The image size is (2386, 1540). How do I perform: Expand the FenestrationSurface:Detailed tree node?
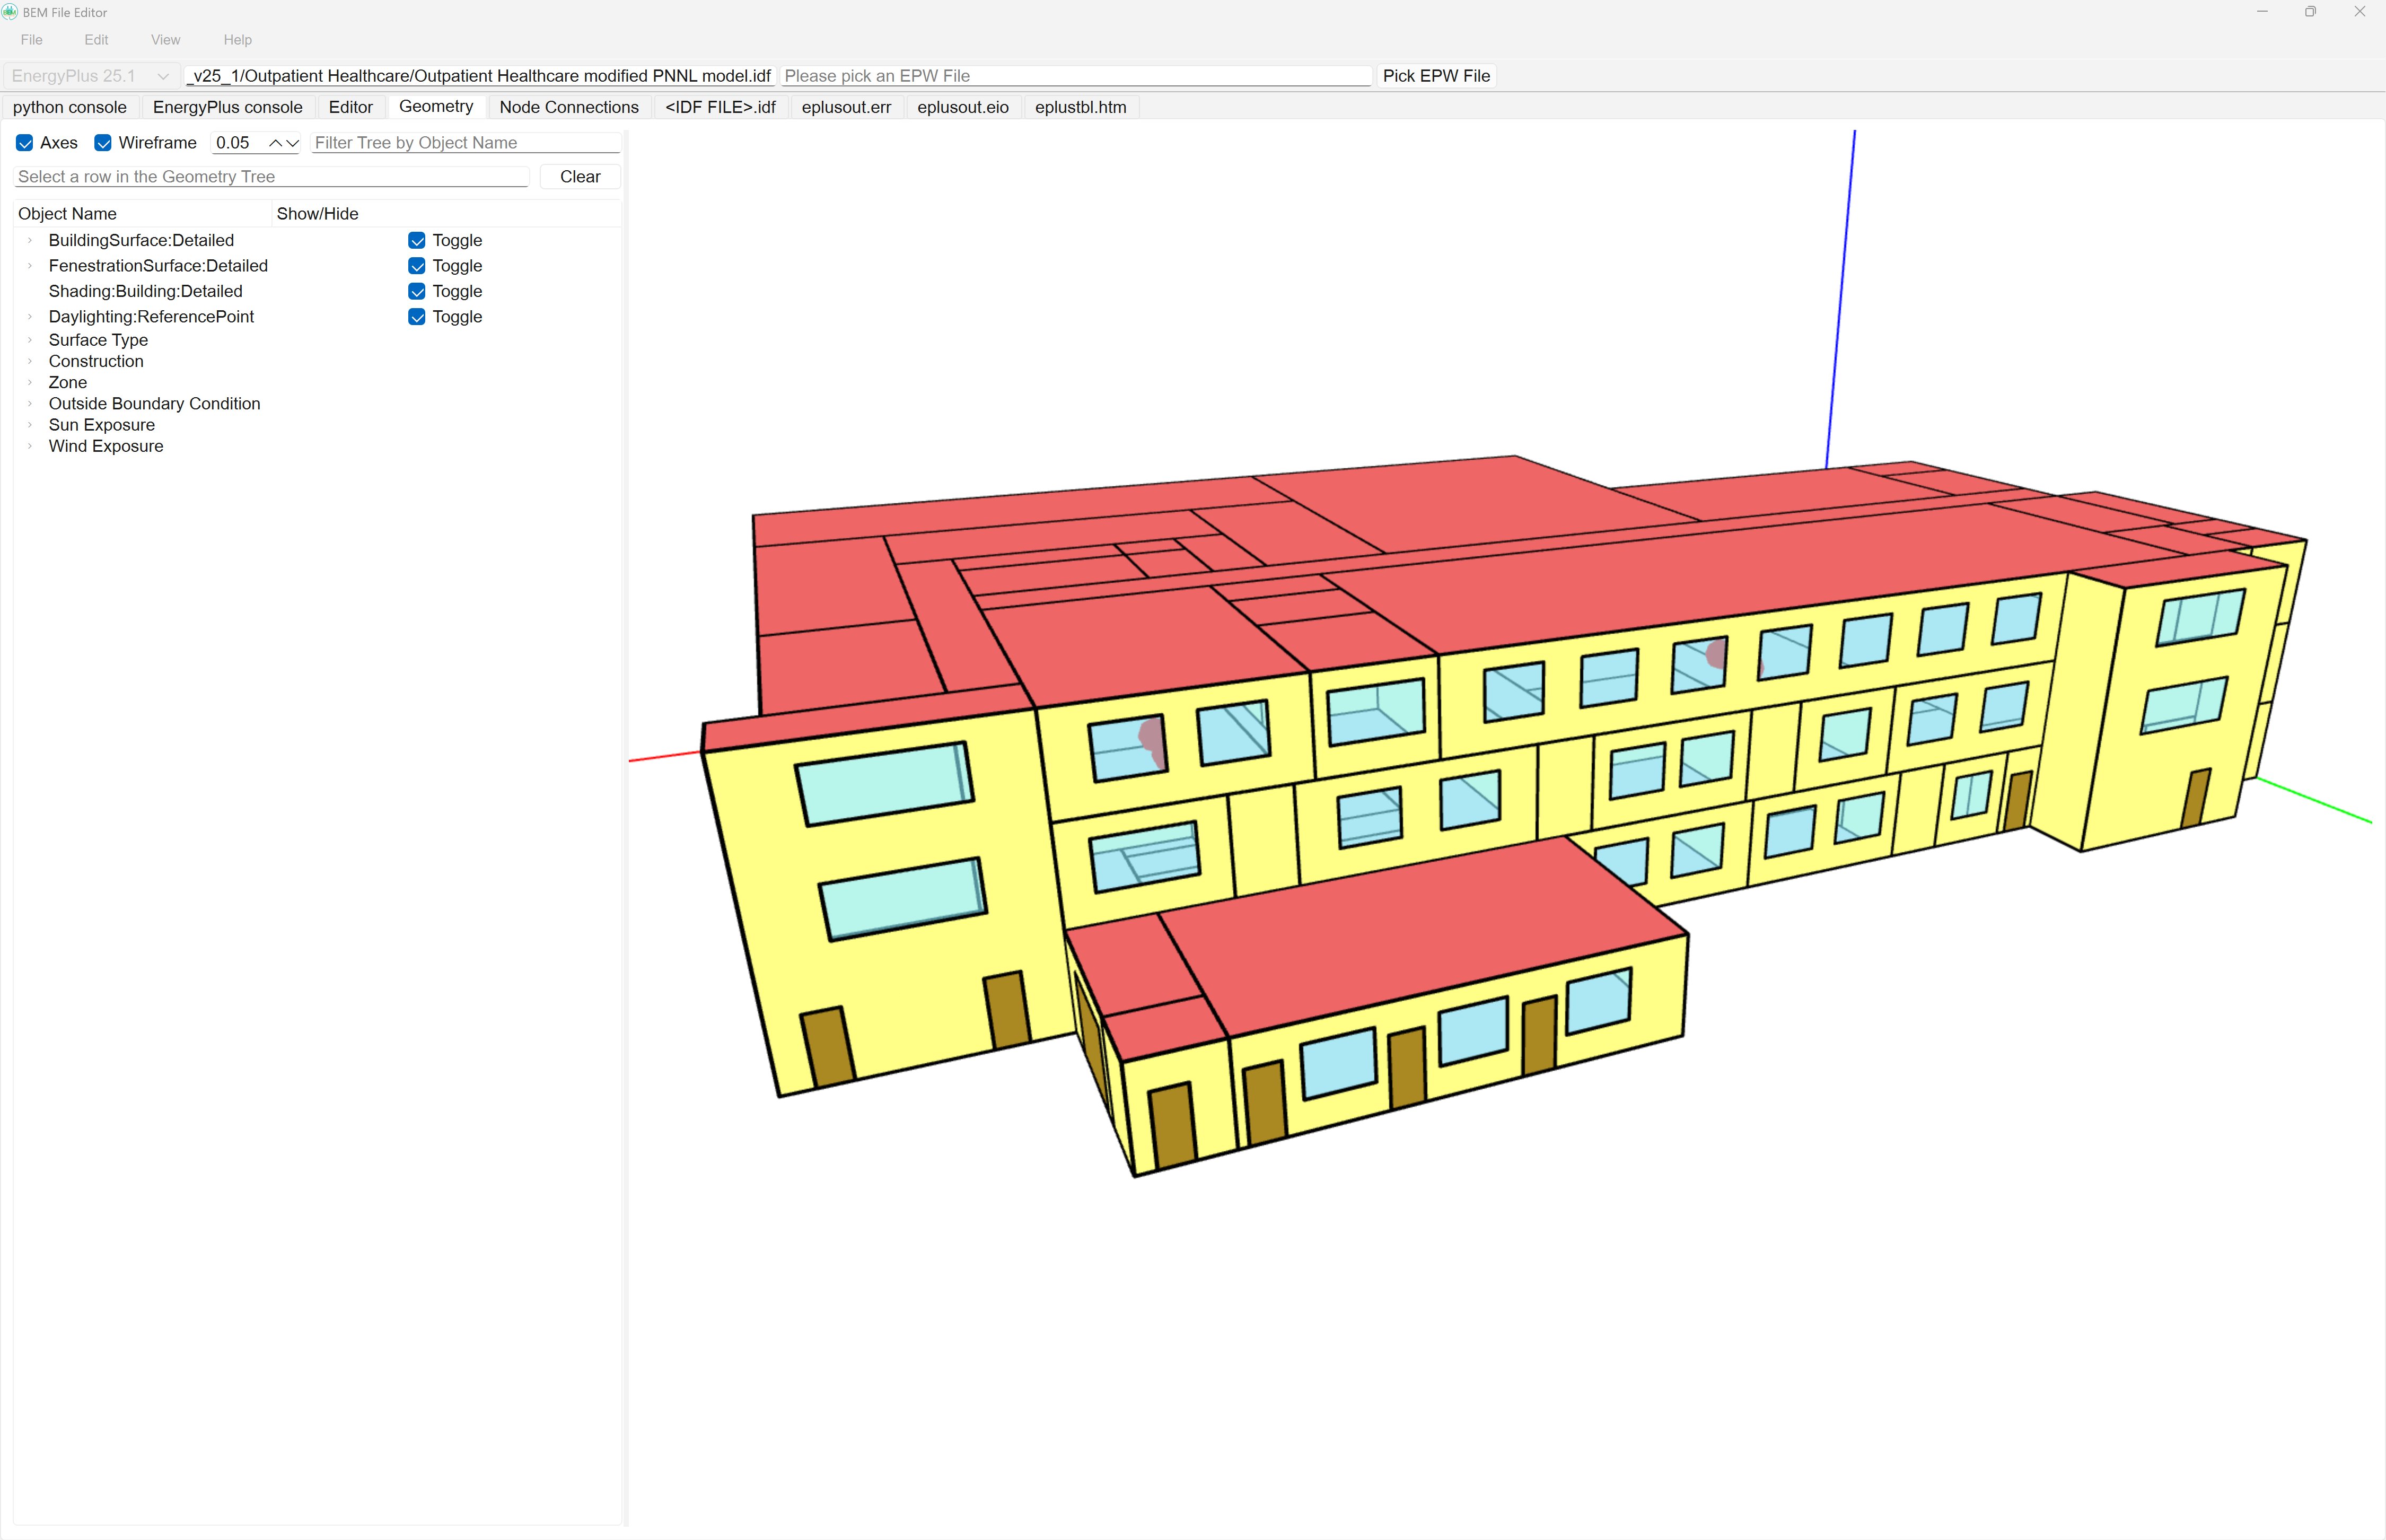30,266
